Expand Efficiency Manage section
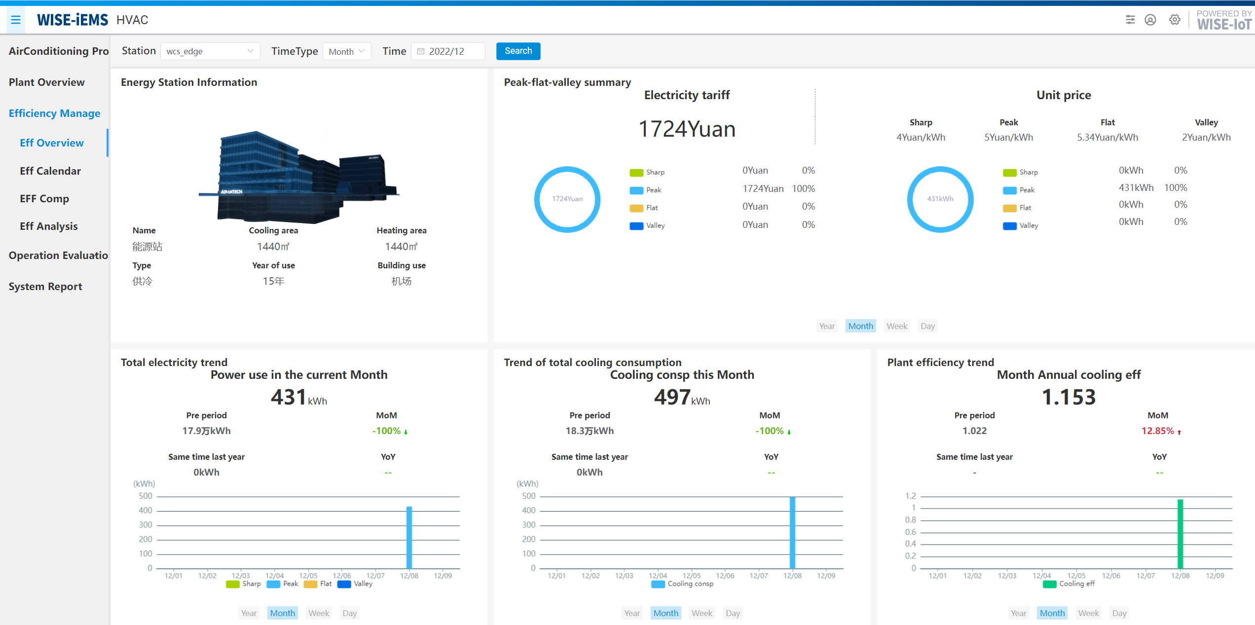The width and height of the screenshot is (1255, 625). [54, 113]
